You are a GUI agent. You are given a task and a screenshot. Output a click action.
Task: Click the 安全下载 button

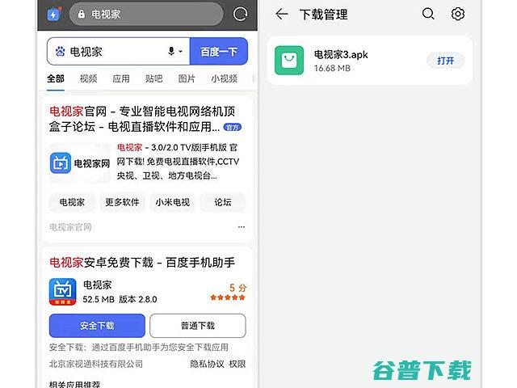(97, 326)
